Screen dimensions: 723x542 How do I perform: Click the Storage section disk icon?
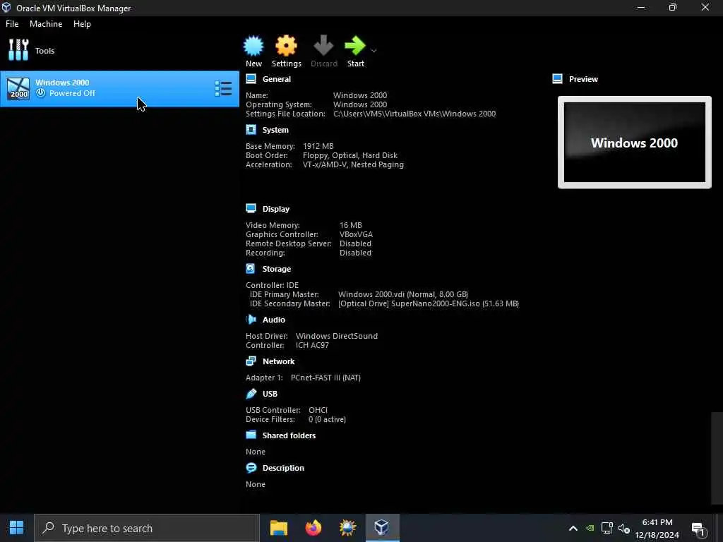[x=251, y=268]
